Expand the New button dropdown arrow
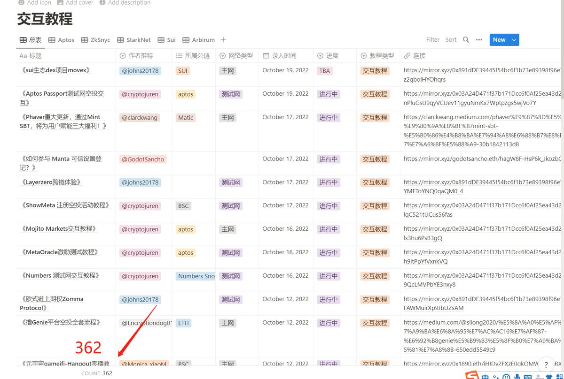 514,40
